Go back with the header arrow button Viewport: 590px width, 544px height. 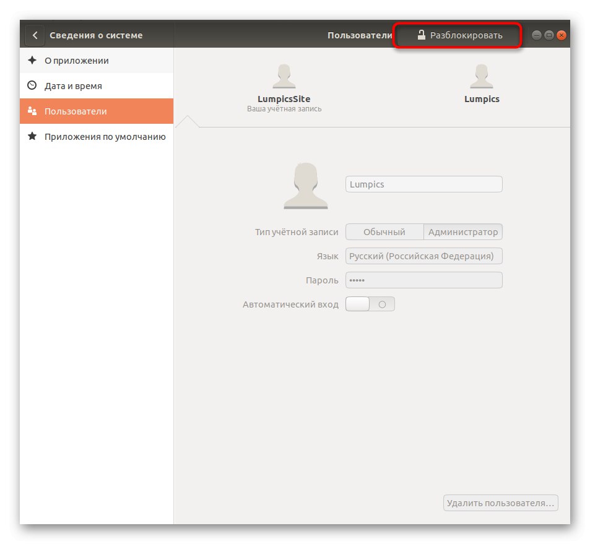coord(35,35)
